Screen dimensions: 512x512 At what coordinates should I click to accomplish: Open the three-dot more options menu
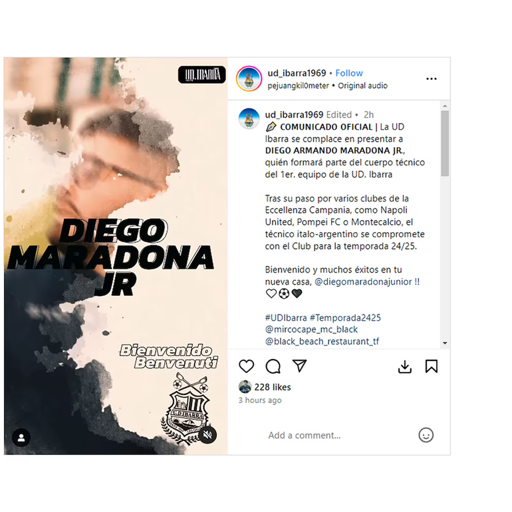[x=432, y=78]
